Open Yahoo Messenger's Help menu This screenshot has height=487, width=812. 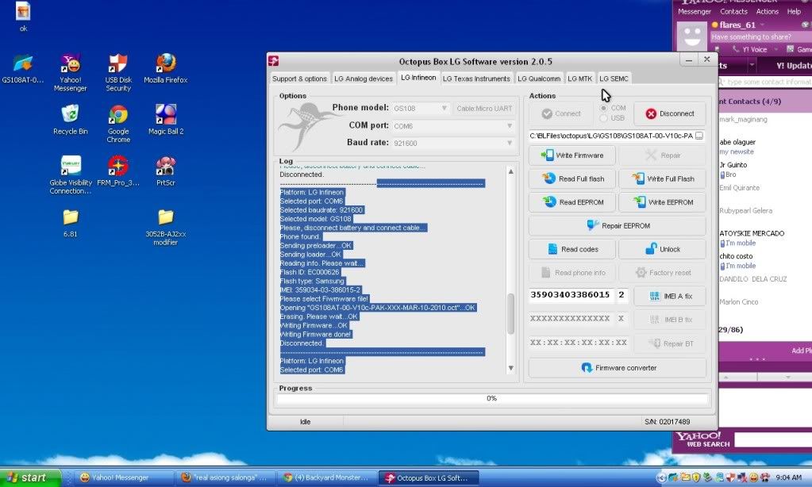coord(794,11)
